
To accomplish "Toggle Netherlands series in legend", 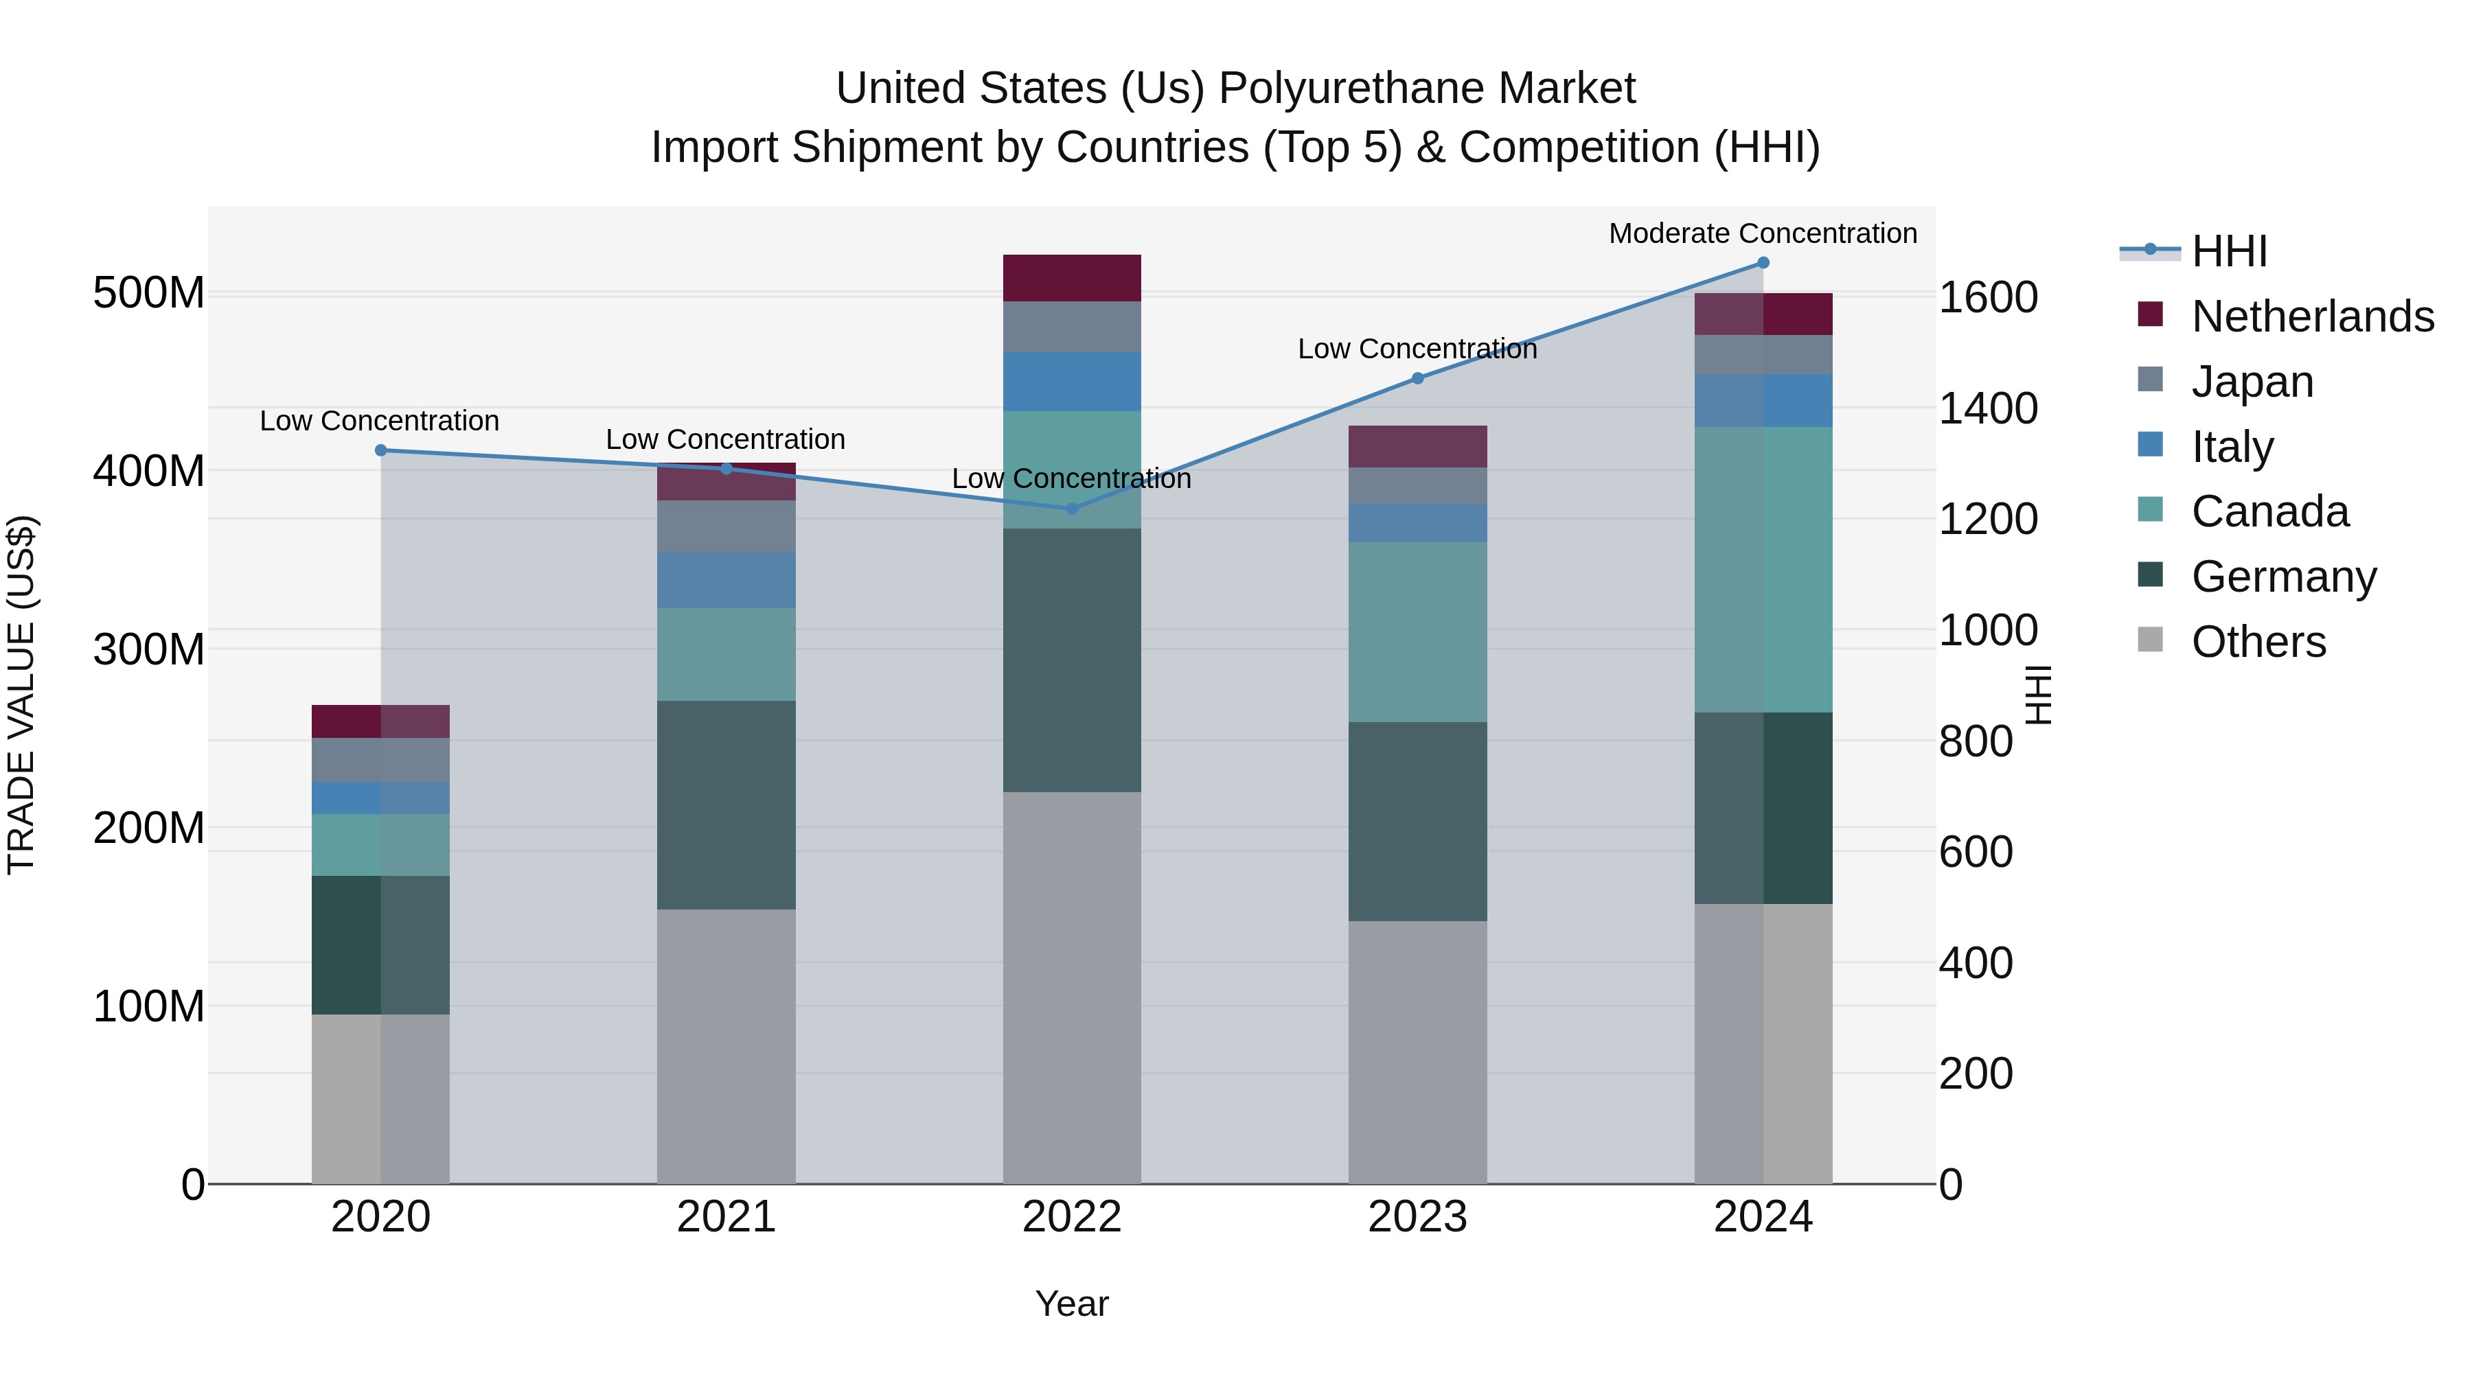I will click(2285, 316).
